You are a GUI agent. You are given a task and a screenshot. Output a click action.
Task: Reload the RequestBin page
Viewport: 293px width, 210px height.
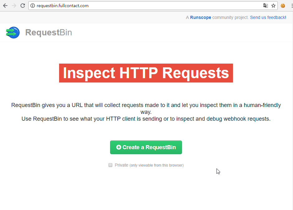click(23, 6)
